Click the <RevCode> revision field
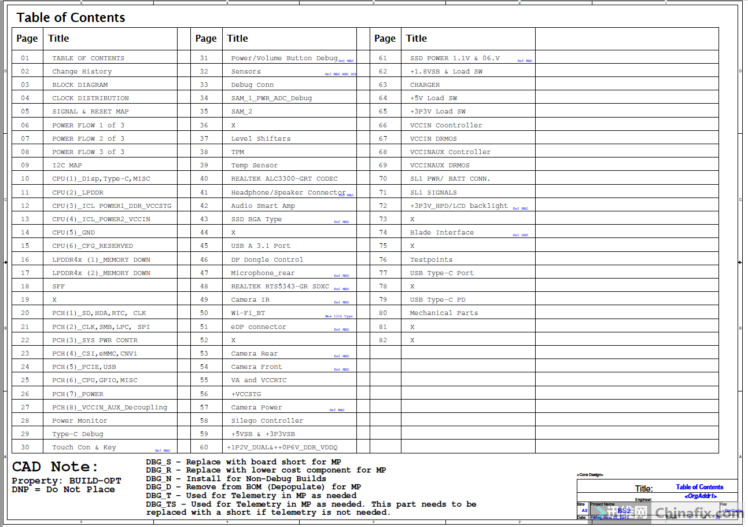Image resolution: width=748 pixels, height=527 pixels. click(732, 510)
